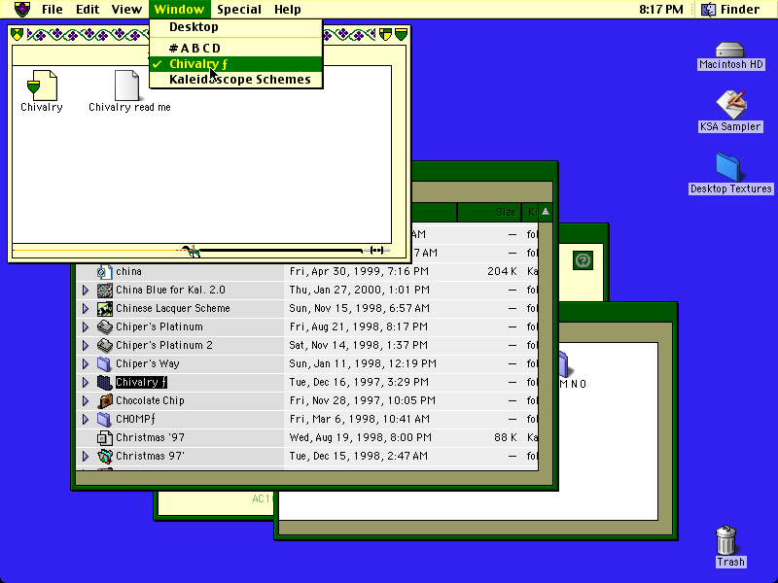Select the Macintosh HD drive icon
The width and height of the screenshot is (778, 583).
730,50
